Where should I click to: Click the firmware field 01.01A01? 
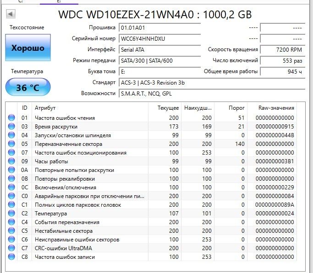(x=159, y=28)
